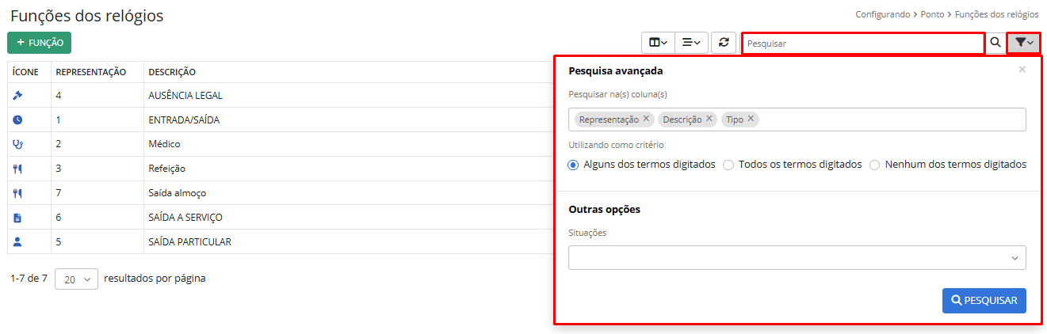Select 'Alguns dos termos digitados' radio option

pyautogui.click(x=573, y=165)
